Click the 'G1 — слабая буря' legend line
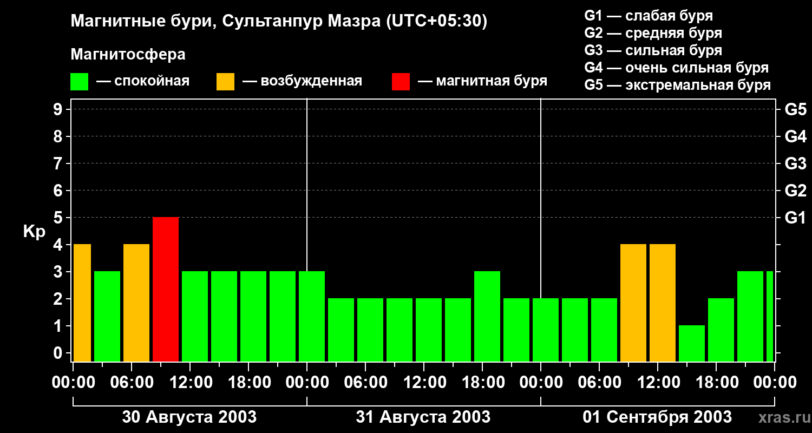This screenshot has width=812, height=433. pyautogui.click(x=649, y=16)
